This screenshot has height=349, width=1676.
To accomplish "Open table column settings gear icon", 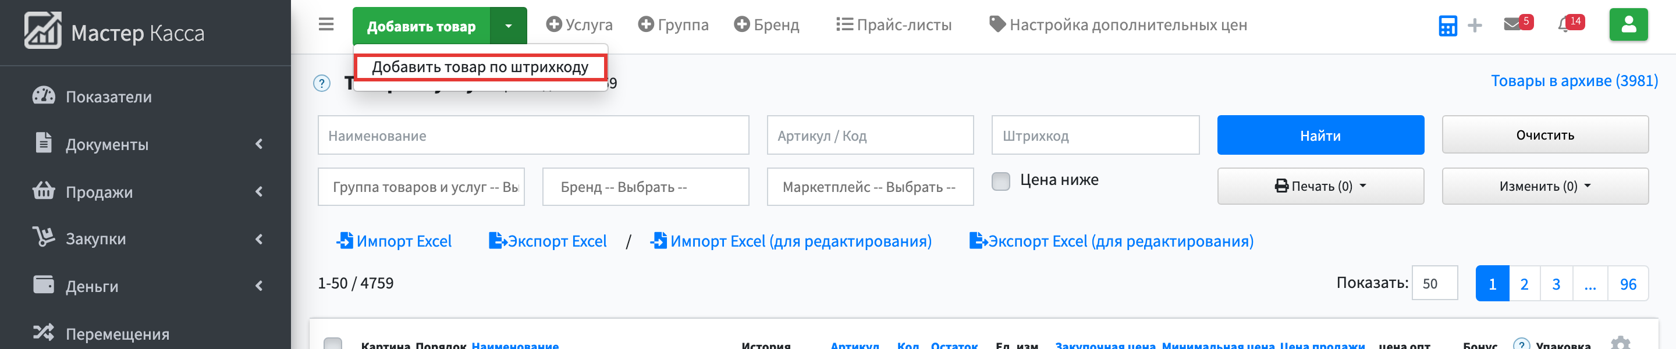I will pos(1621,343).
